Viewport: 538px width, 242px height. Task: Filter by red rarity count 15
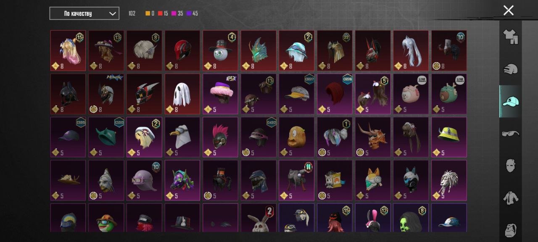tap(163, 13)
